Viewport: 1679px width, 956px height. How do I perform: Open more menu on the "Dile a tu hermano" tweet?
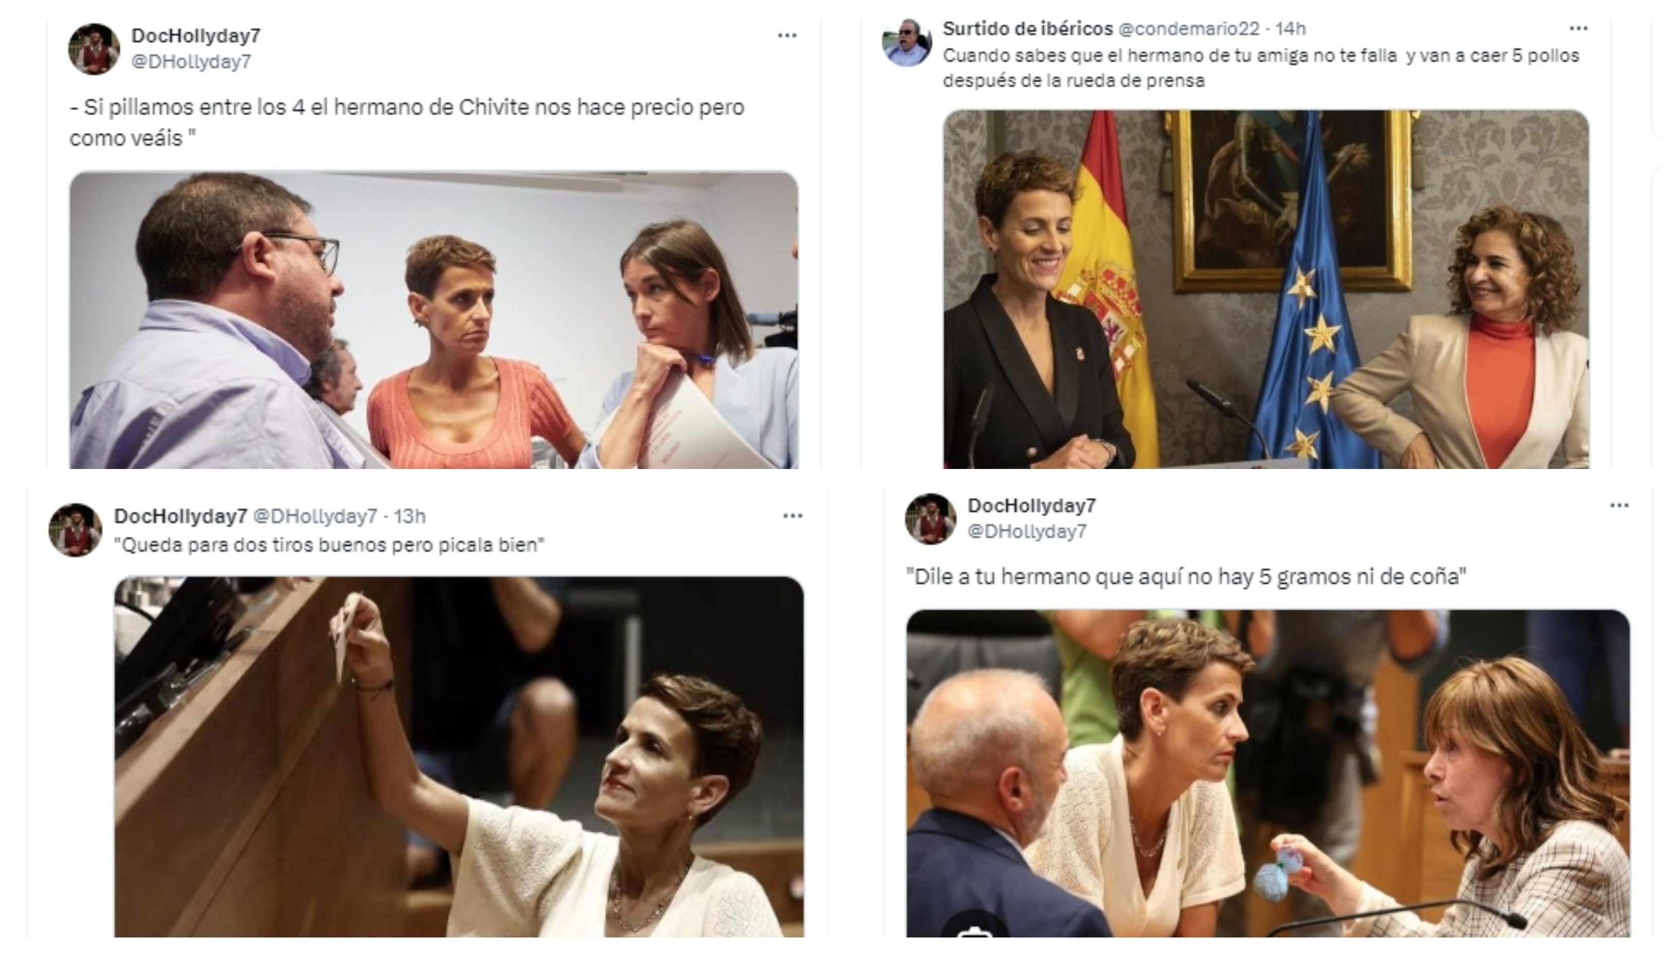[x=1619, y=506]
